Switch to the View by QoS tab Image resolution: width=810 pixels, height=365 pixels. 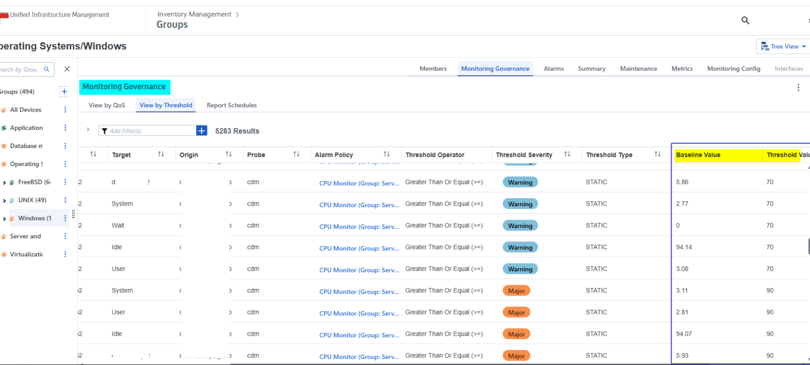pyautogui.click(x=106, y=105)
